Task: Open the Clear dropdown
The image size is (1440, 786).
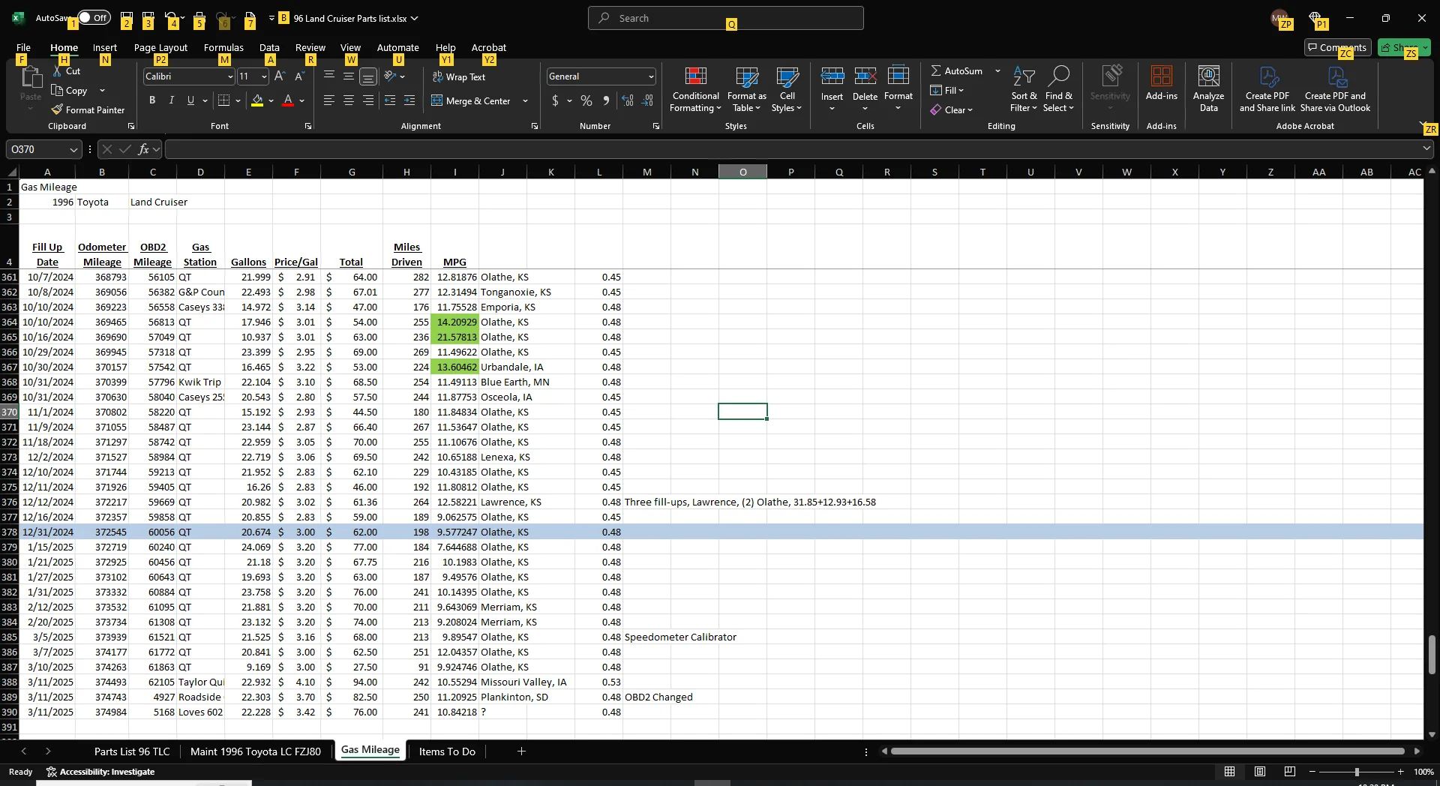Action: (952, 110)
